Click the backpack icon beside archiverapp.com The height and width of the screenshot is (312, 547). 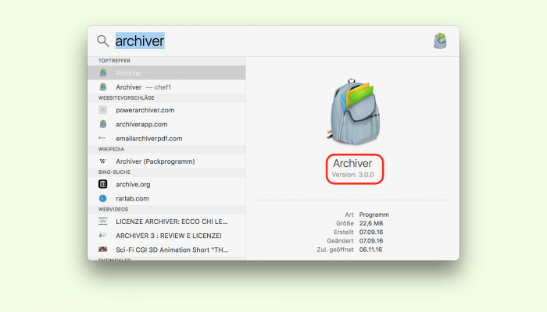[103, 124]
